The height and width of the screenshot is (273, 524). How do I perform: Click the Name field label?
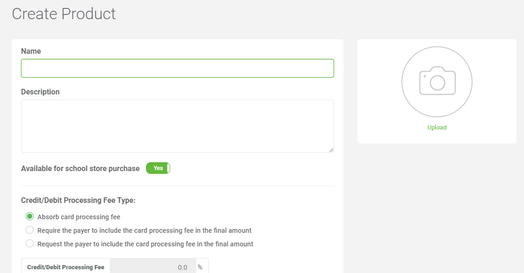31,51
